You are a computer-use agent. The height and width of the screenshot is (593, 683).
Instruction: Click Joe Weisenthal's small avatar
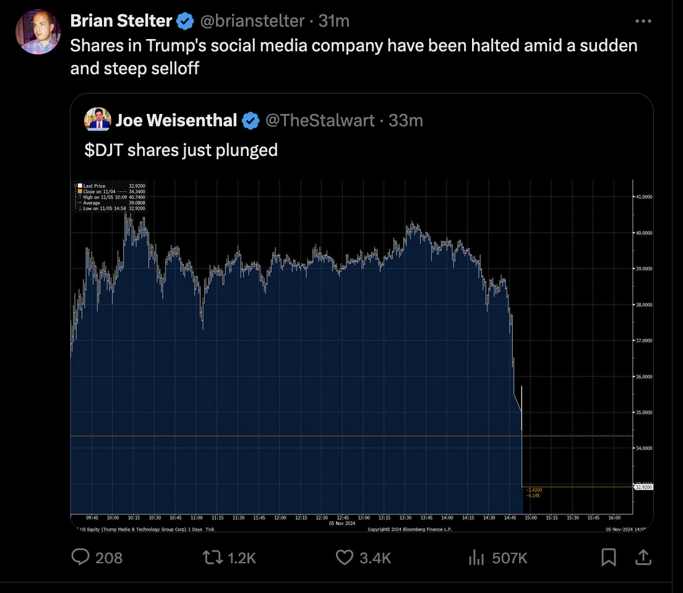98,119
